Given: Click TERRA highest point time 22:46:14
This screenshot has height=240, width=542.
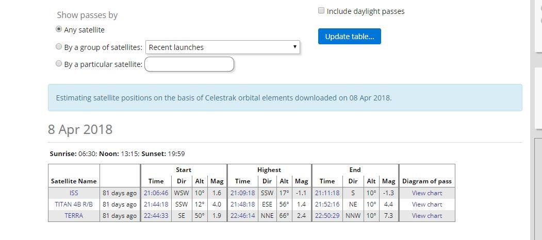Looking at the screenshot, I should point(242,216).
